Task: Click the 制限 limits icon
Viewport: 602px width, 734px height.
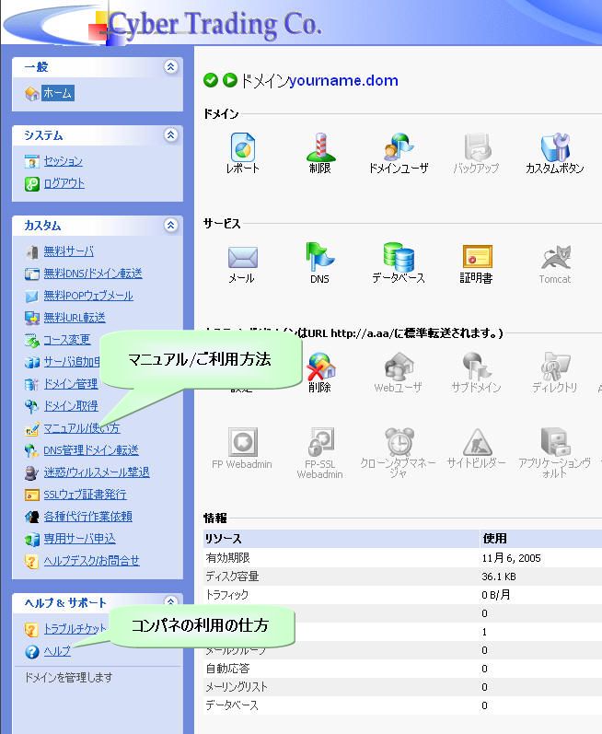Action: 320,152
